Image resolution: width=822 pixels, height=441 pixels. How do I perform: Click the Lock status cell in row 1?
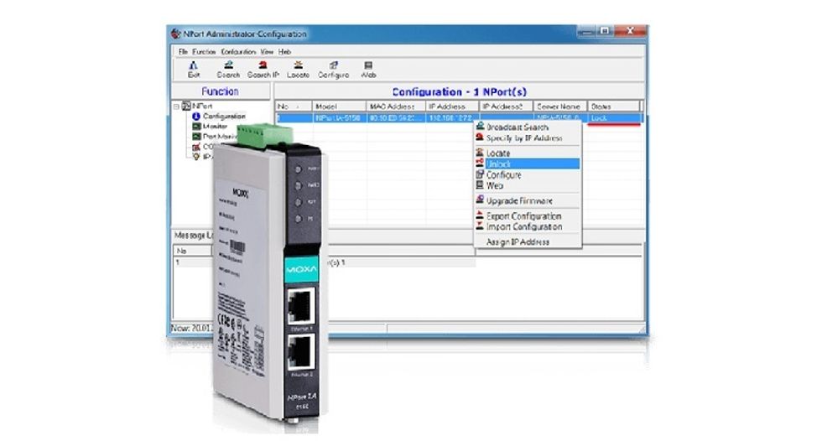click(x=614, y=118)
